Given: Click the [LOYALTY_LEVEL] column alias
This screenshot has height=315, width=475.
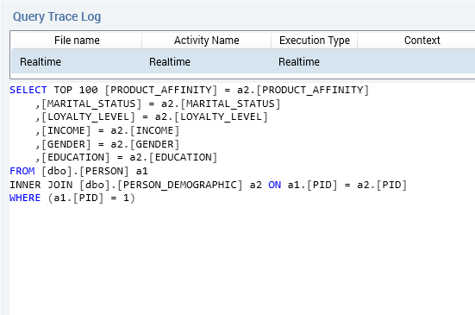Looking at the screenshot, I should click(88, 117).
